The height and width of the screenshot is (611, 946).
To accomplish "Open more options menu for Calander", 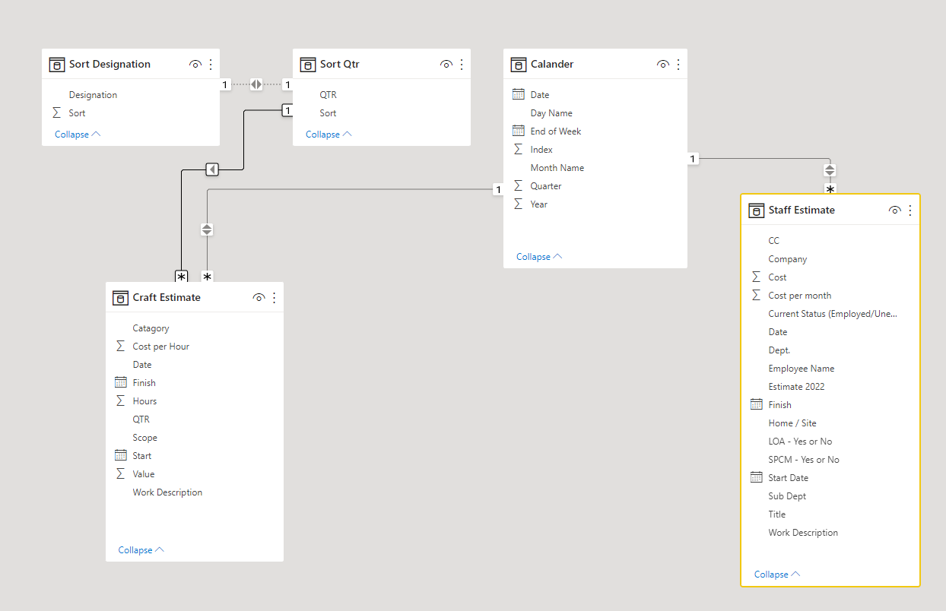I will (678, 65).
